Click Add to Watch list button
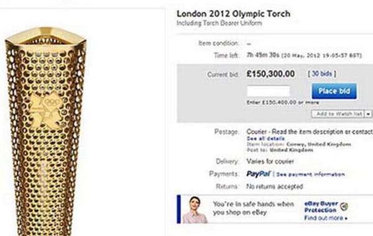373x236 pixels. [x=338, y=114]
